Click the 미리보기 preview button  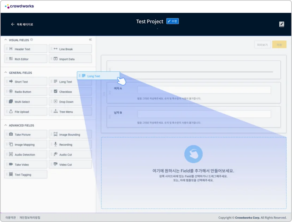coord(262,45)
